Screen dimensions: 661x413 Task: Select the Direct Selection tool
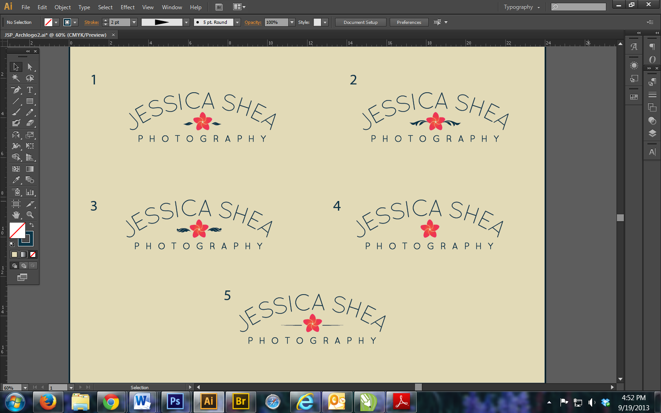click(x=30, y=67)
